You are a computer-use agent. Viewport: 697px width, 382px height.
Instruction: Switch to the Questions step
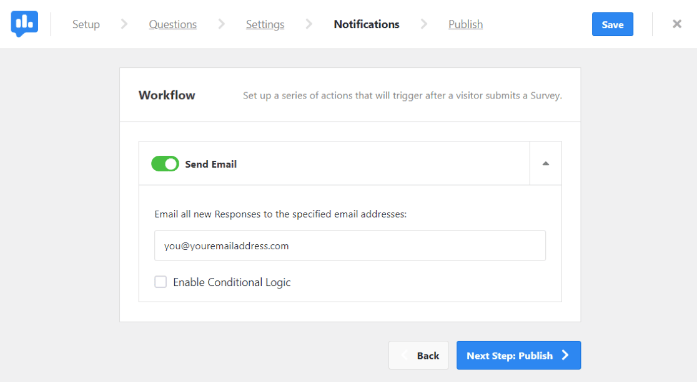pyautogui.click(x=172, y=24)
